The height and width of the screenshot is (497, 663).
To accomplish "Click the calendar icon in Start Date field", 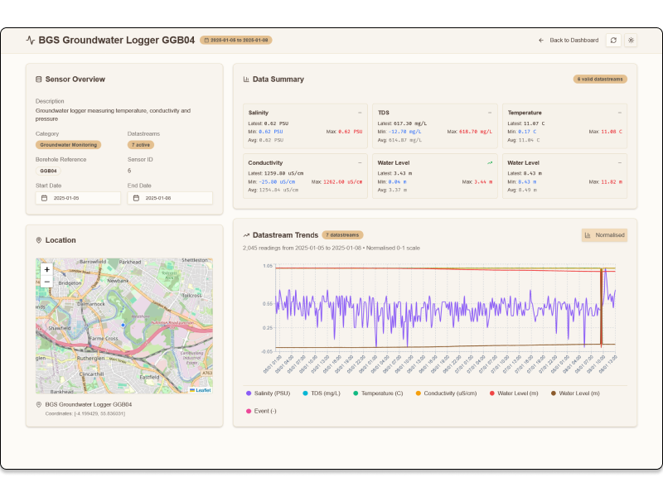I will pyautogui.click(x=44, y=198).
